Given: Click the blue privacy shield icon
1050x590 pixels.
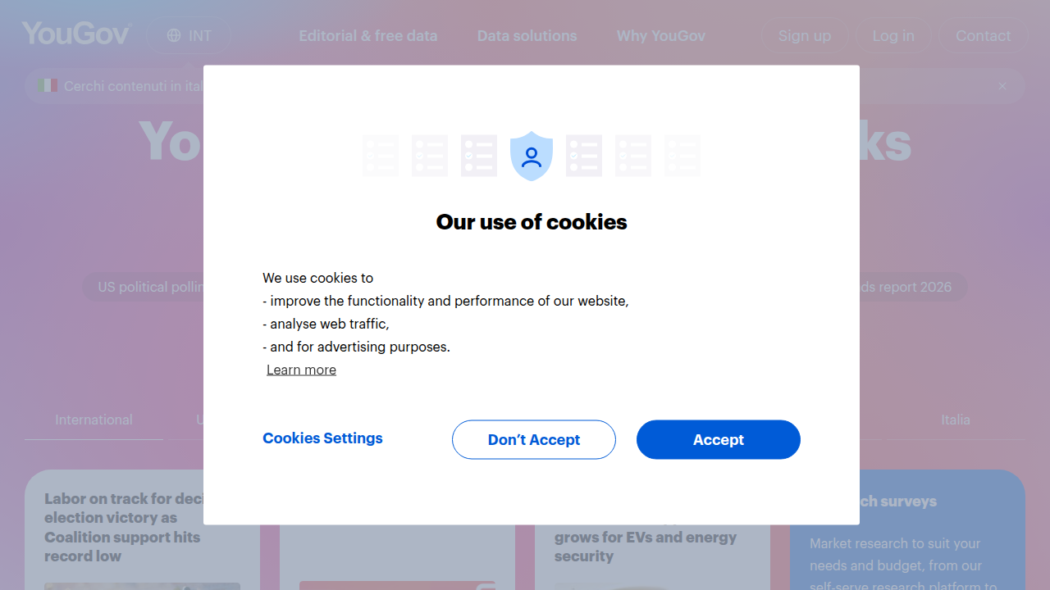Looking at the screenshot, I should click(x=532, y=156).
